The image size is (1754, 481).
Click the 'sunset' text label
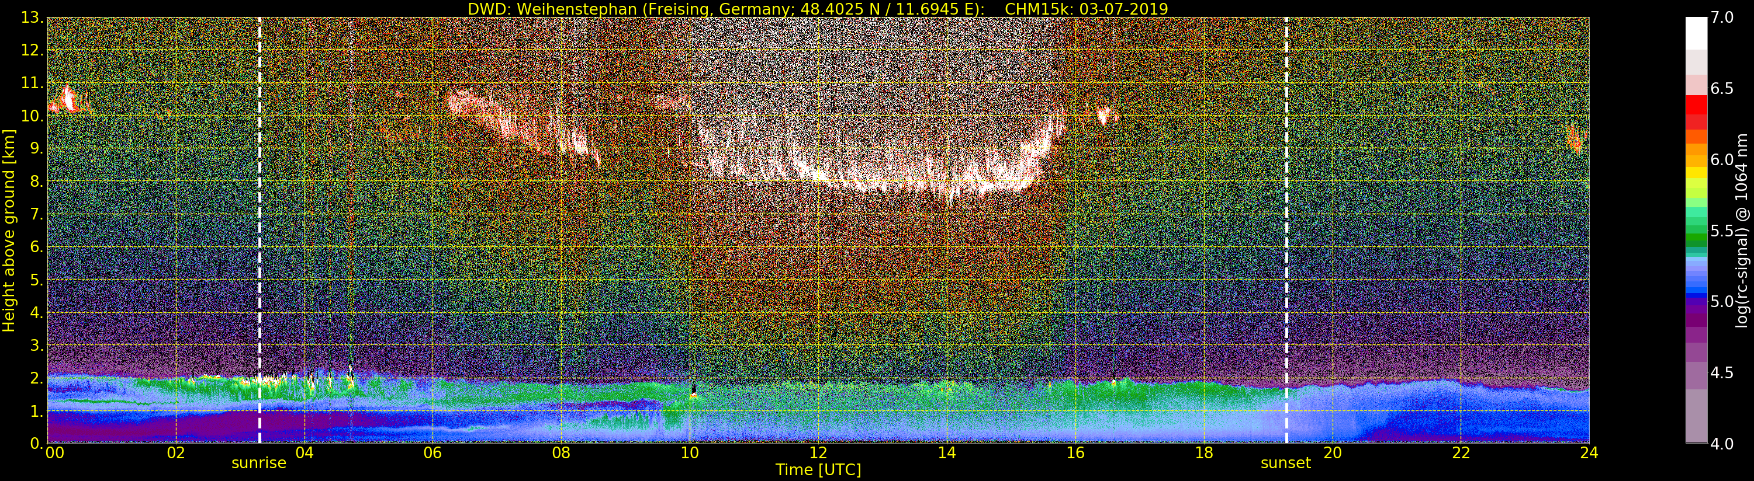[x=1285, y=463]
